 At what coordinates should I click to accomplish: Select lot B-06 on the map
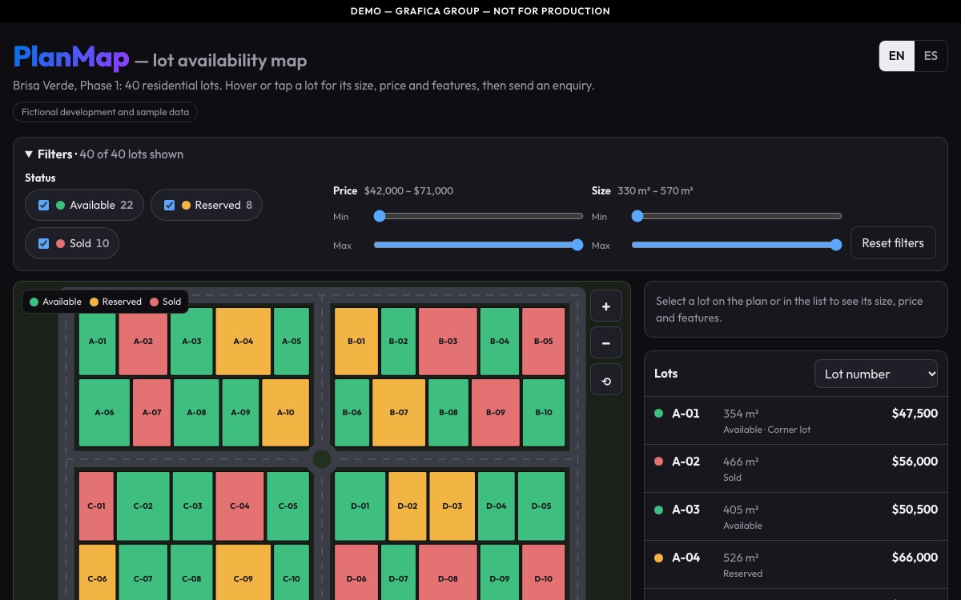pos(352,413)
